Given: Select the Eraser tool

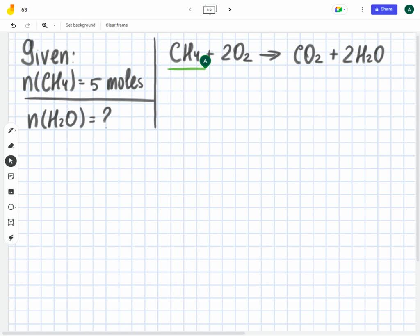Looking at the screenshot, I should [x=11, y=145].
